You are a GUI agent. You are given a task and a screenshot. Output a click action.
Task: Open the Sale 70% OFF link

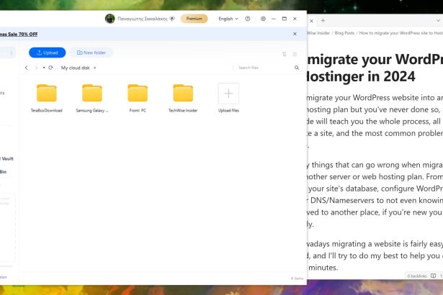click(18, 34)
